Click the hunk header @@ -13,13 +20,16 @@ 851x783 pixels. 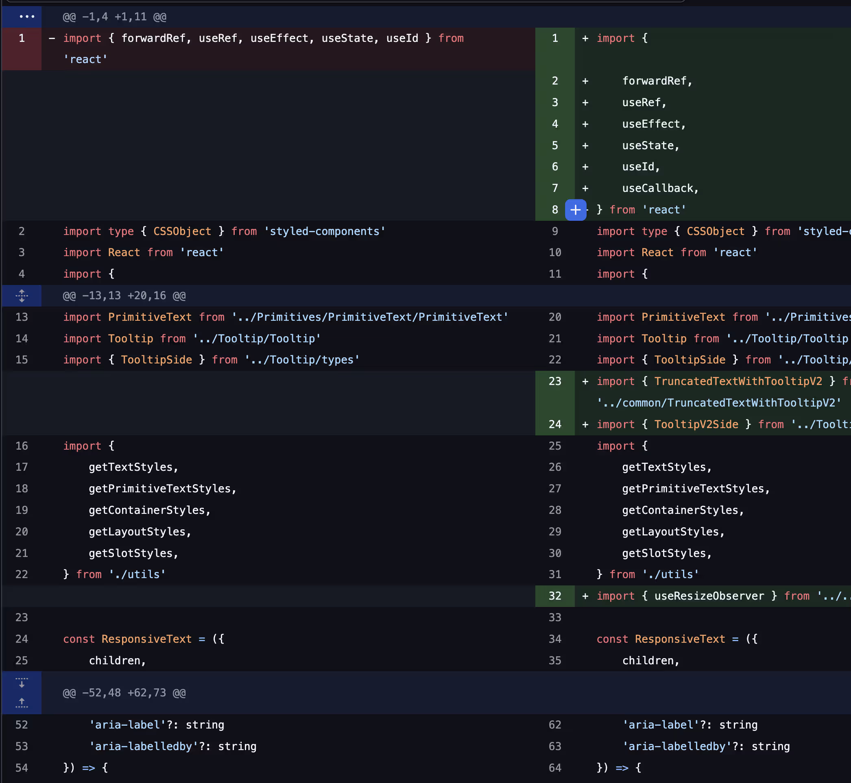point(124,295)
